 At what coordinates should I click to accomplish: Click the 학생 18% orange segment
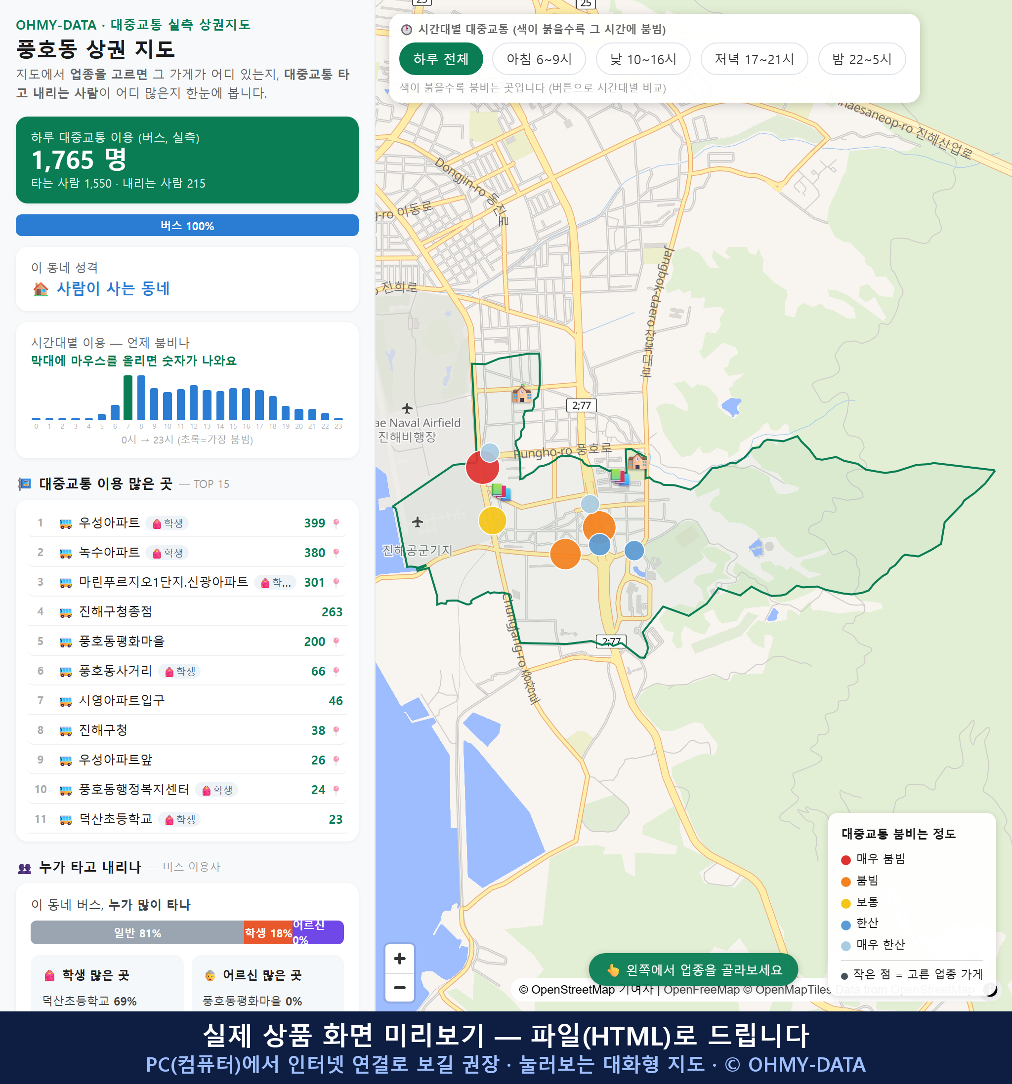pyautogui.click(x=268, y=932)
